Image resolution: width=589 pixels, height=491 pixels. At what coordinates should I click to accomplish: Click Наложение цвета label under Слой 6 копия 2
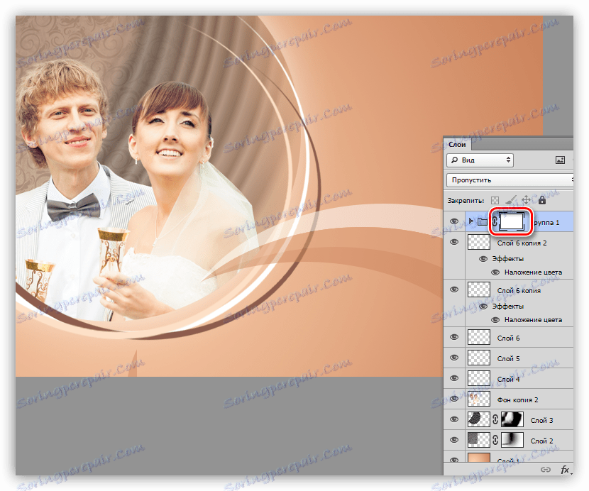533,272
